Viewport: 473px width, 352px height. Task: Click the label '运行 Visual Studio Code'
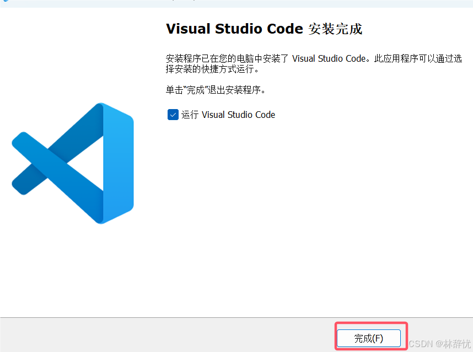[x=228, y=115]
